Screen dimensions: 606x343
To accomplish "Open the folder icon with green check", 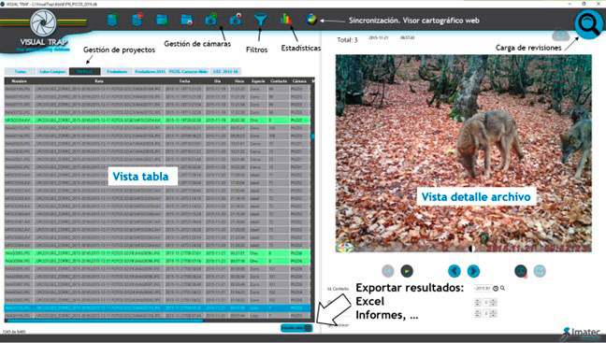I will click(x=162, y=20).
